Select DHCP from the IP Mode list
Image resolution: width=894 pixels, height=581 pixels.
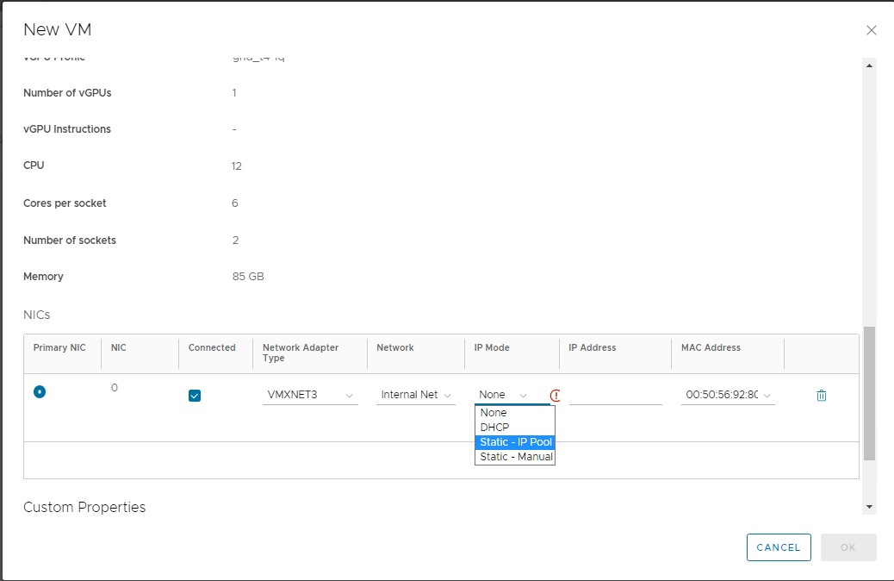pyautogui.click(x=494, y=427)
